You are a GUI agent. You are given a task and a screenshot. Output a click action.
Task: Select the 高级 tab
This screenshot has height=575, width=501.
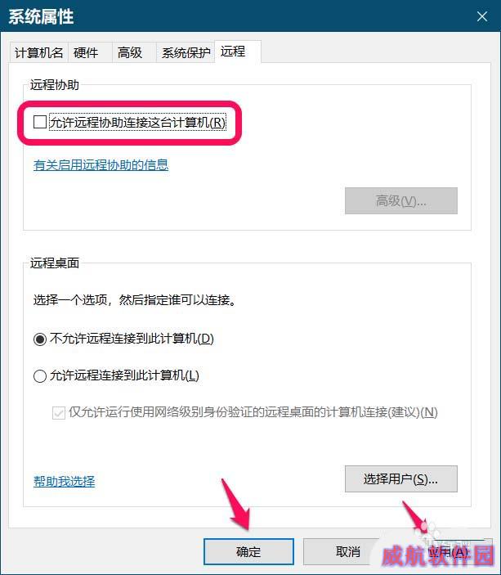(x=130, y=53)
